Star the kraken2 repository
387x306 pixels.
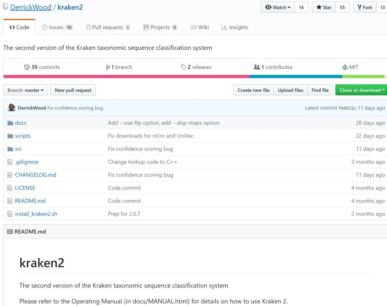tap(324, 7)
